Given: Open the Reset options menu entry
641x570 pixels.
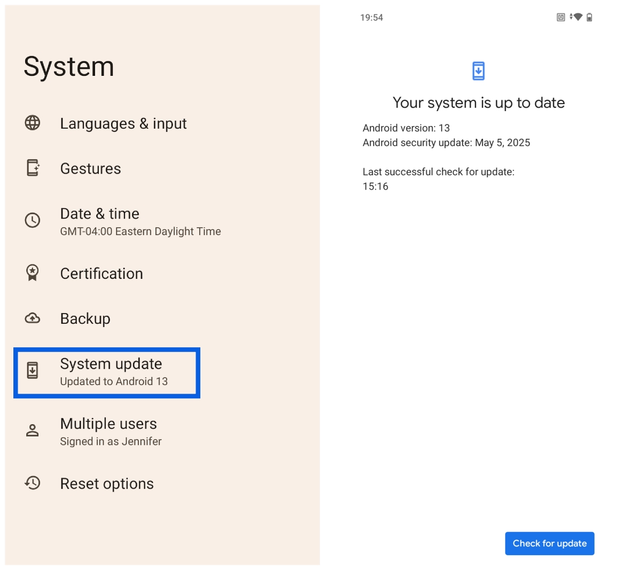Looking at the screenshot, I should [x=106, y=483].
